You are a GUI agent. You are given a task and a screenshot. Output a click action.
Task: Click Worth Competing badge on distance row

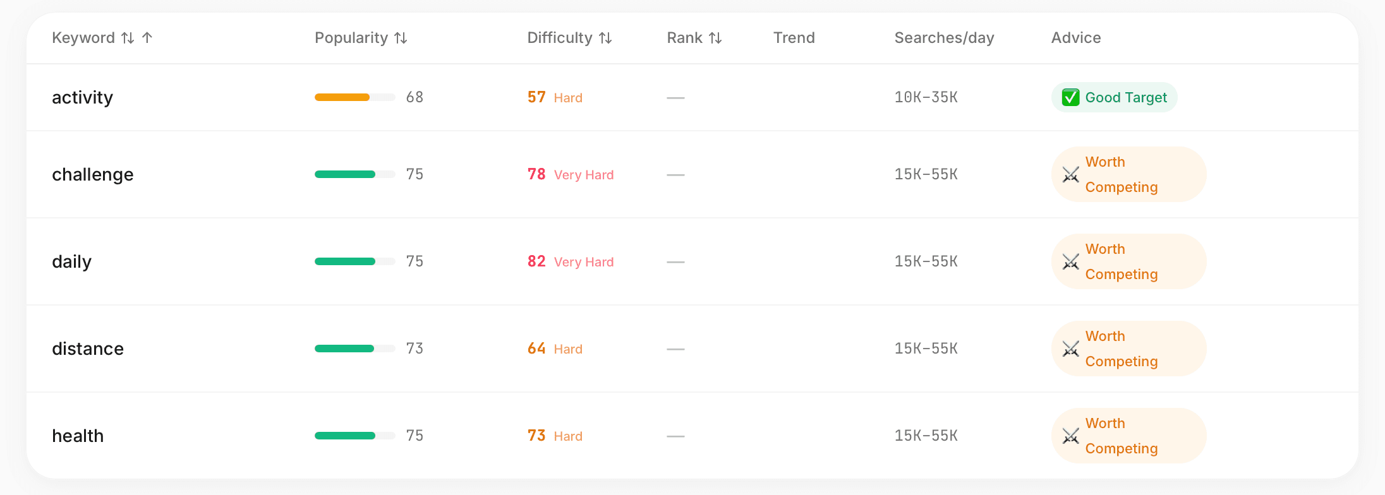click(x=1128, y=349)
